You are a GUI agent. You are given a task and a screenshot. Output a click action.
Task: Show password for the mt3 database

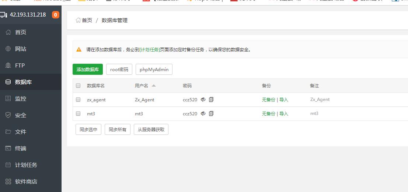coord(203,114)
